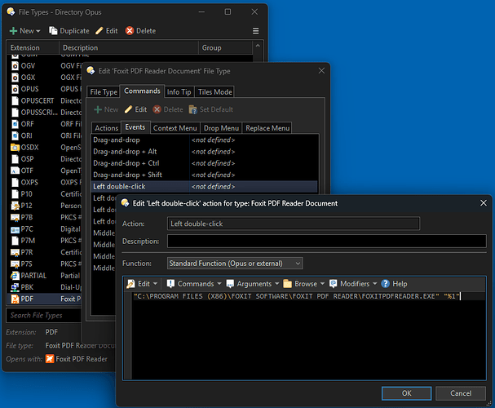Open the Drop Menu sub-tab
This screenshot has width=495, height=408.
(x=221, y=128)
